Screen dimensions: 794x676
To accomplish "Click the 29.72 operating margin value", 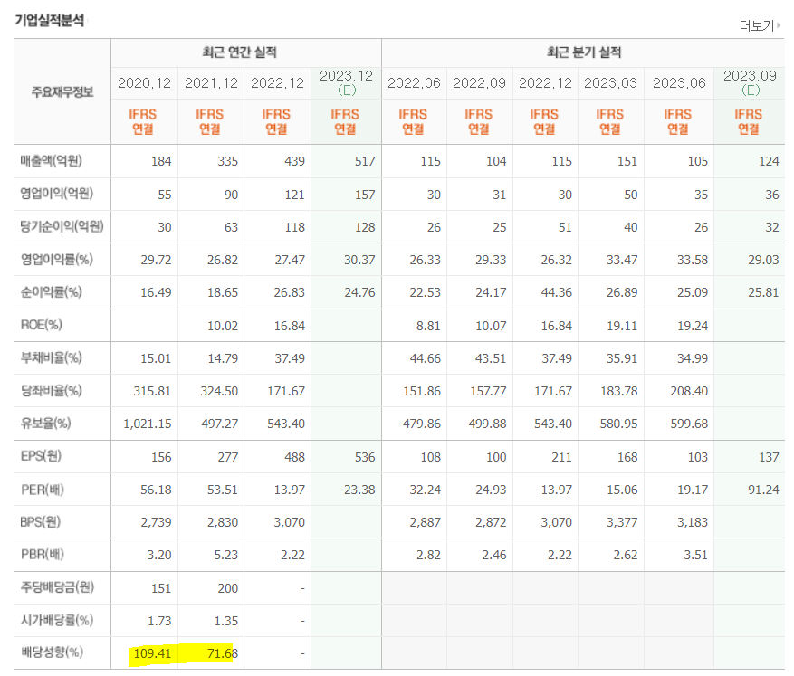I will pyautogui.click(x=156, y=260).
